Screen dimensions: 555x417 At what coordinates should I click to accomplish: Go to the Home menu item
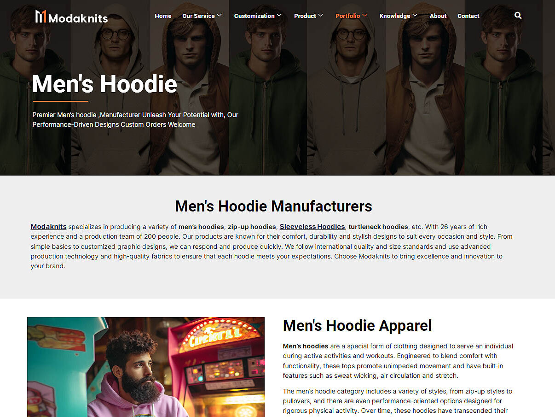pos(163,16)
